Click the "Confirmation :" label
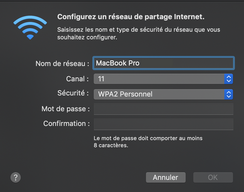Image resolution: width=244 pixels, height=192 pixels. (x=66, y=124)
